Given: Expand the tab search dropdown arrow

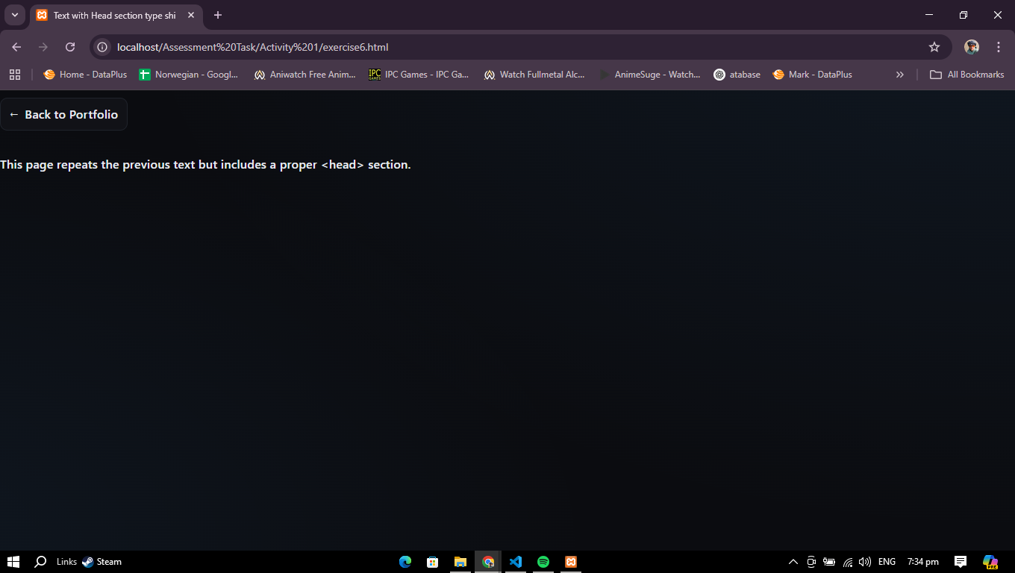Looking at the screenshot, I should 14,15.
